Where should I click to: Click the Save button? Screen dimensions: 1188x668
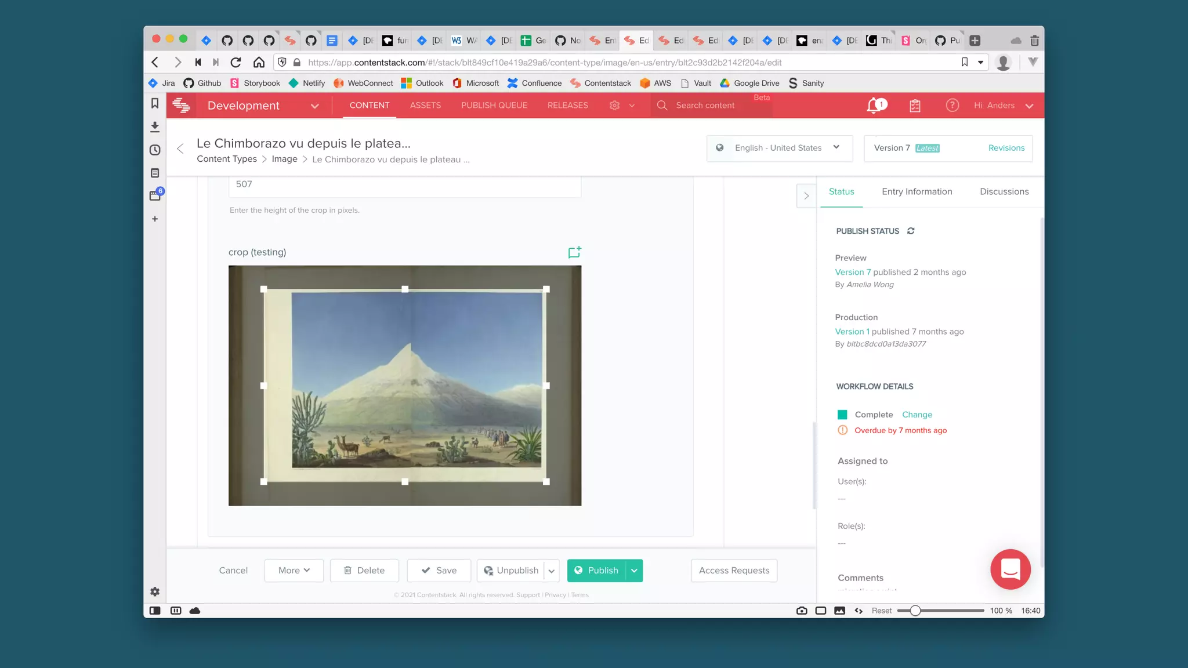(439, 571)
